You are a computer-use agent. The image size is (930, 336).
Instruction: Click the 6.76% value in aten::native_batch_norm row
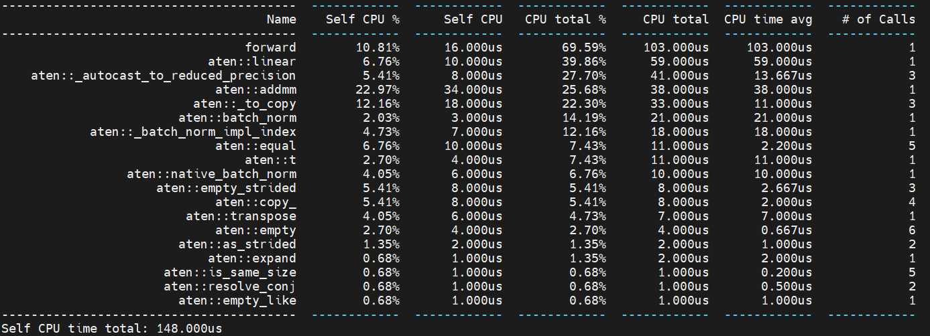[588, 174]
